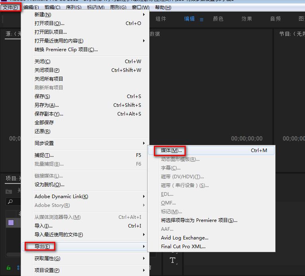Switch to the 音频 workspace tab
The width and height of the screenshot is (305, 276).
coord(276,19)
